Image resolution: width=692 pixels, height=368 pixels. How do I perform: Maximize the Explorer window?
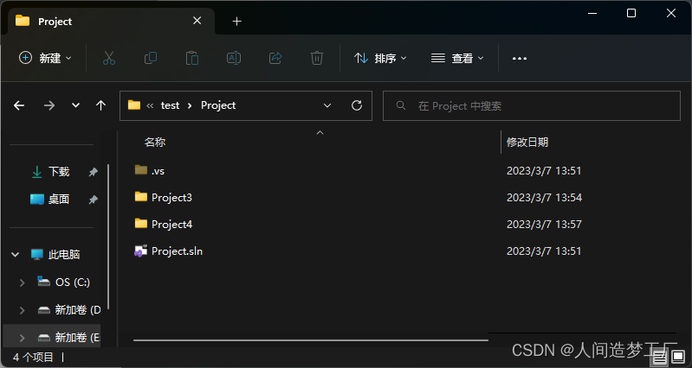coord(631,13)
